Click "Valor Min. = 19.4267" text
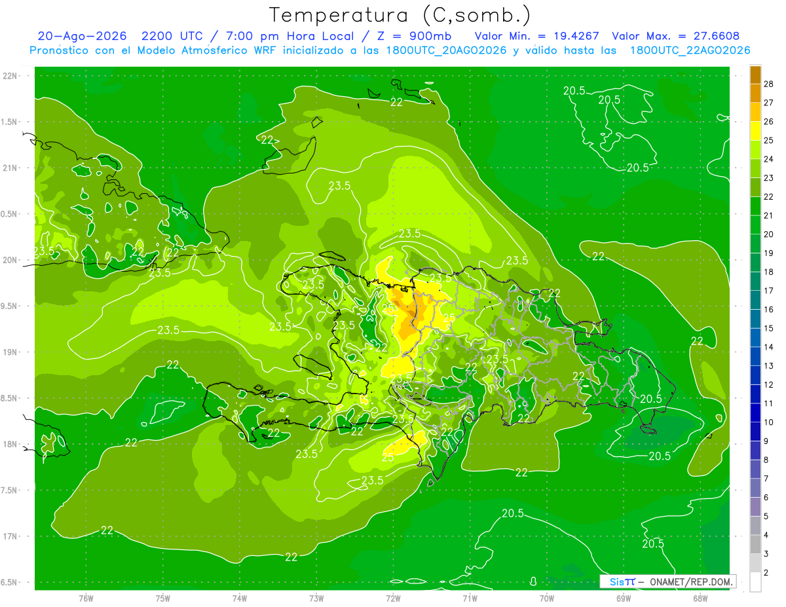The image size is (786, 607). pos(537,36)
